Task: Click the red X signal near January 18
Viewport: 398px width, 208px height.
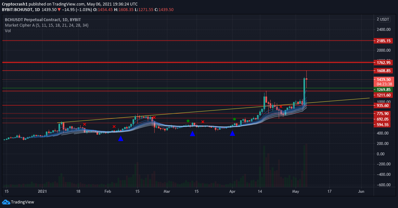Action: tap(84, 124)
